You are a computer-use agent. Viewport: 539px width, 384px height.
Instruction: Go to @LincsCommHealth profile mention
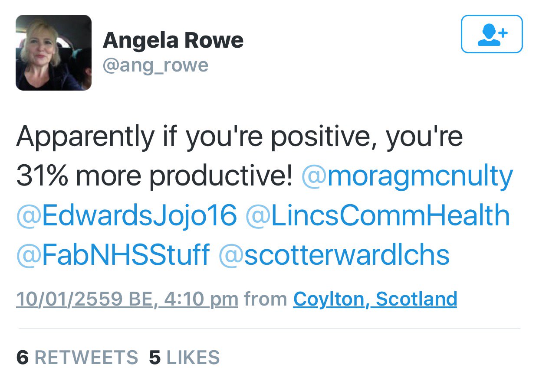pyautogui.click(x=378, y=216)
